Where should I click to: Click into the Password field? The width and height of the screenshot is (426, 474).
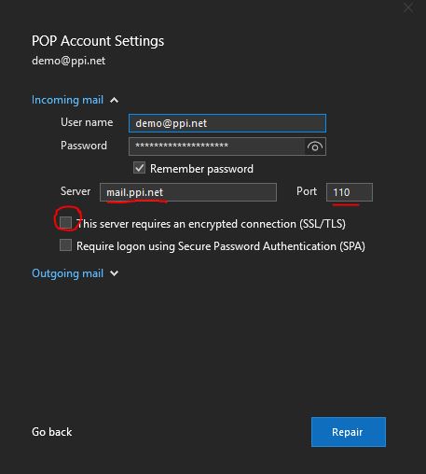pyautogui.click(x=216, y=146)
